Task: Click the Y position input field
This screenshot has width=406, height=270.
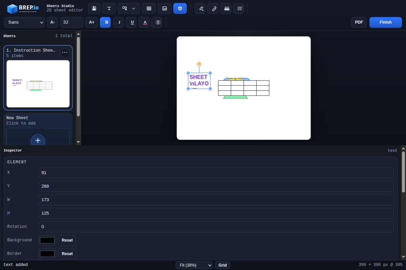Action: pos(216,186)
